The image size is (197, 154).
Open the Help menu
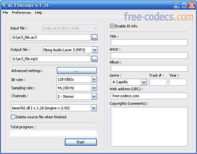coord(39,13)
